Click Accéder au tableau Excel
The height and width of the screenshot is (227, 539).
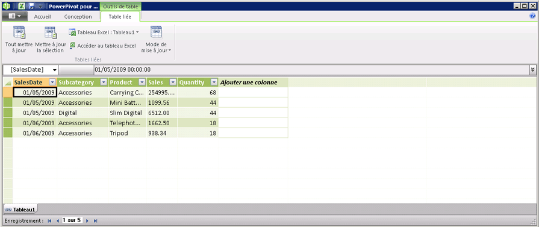(x=103, y=45)
